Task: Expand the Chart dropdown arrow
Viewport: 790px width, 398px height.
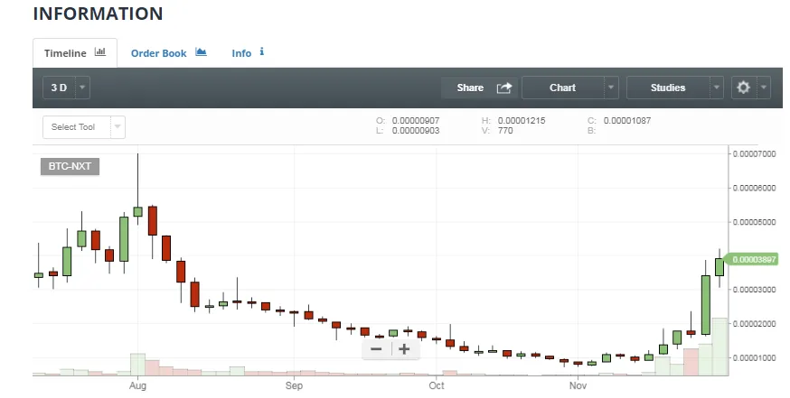Action: [611, 88]
